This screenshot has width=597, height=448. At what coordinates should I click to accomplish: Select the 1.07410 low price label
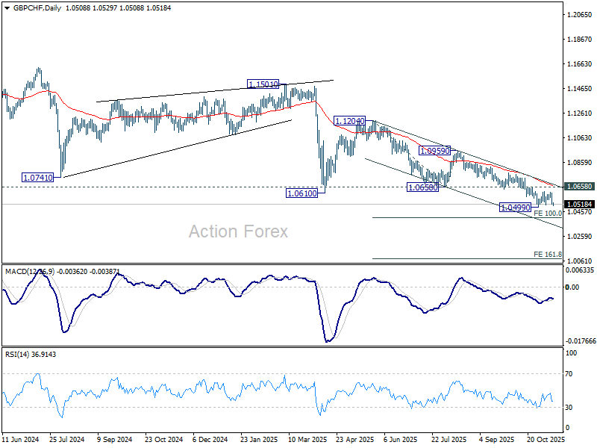pyautogui.click(x=38, y=177)
